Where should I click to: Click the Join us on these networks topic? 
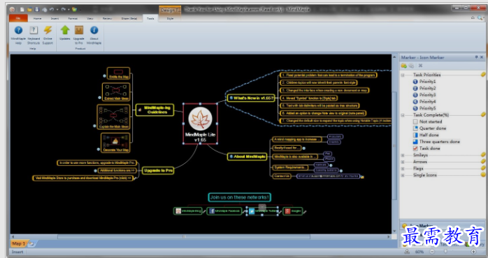coord(239,197)
